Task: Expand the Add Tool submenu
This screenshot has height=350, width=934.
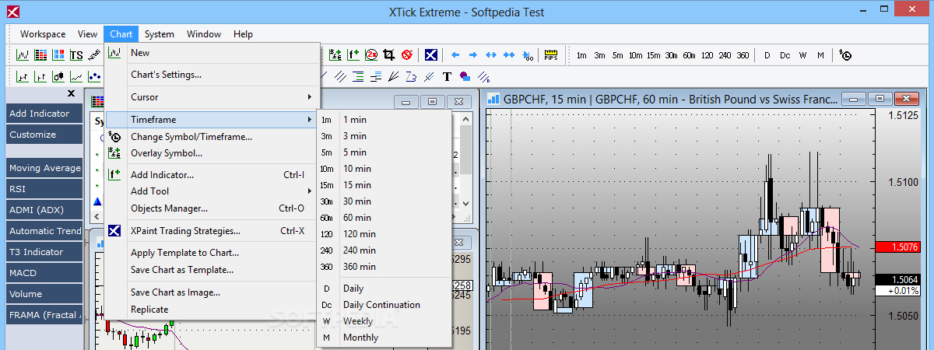Action: (212, 191)
